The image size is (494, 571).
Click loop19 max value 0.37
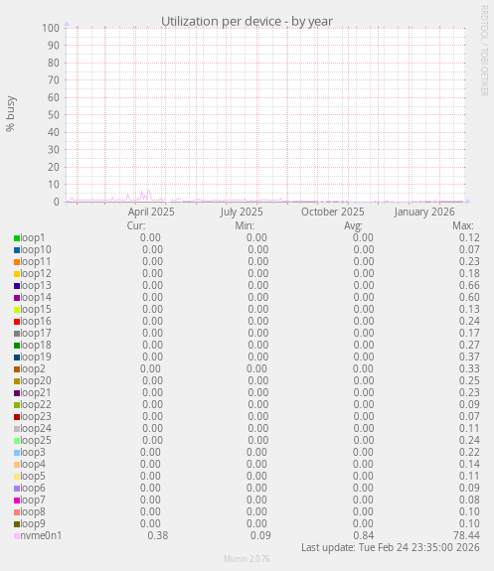click(469, 357)
